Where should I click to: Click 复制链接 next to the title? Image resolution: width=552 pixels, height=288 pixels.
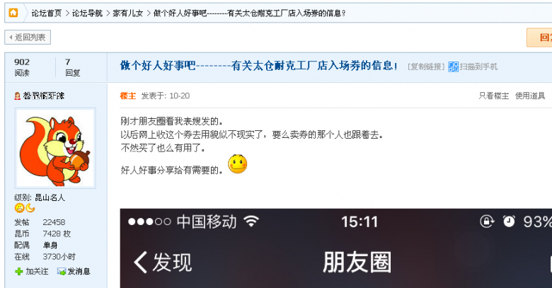click(426, 67)
